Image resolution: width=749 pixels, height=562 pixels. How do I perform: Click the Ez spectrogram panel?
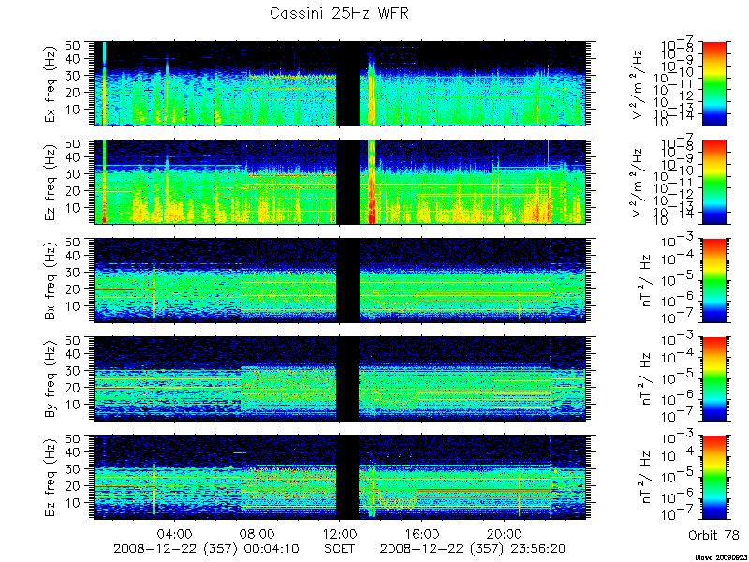click(x=339, y=182)
